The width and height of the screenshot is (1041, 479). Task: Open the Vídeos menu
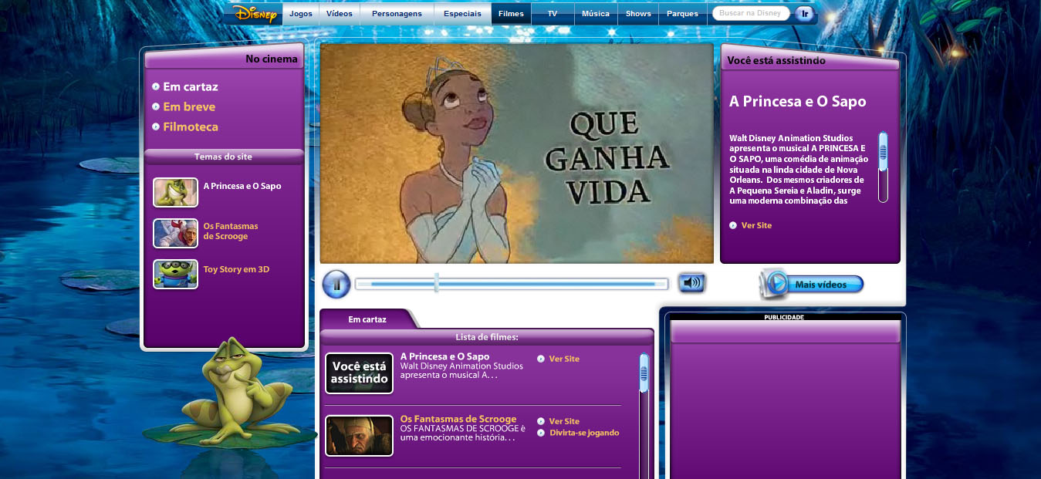(x=340, y=14)
